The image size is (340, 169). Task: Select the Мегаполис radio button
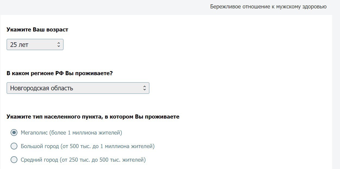[14, 133]
